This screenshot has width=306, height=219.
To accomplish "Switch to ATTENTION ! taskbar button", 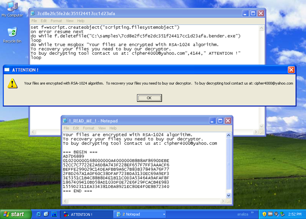I will point(86,214).
